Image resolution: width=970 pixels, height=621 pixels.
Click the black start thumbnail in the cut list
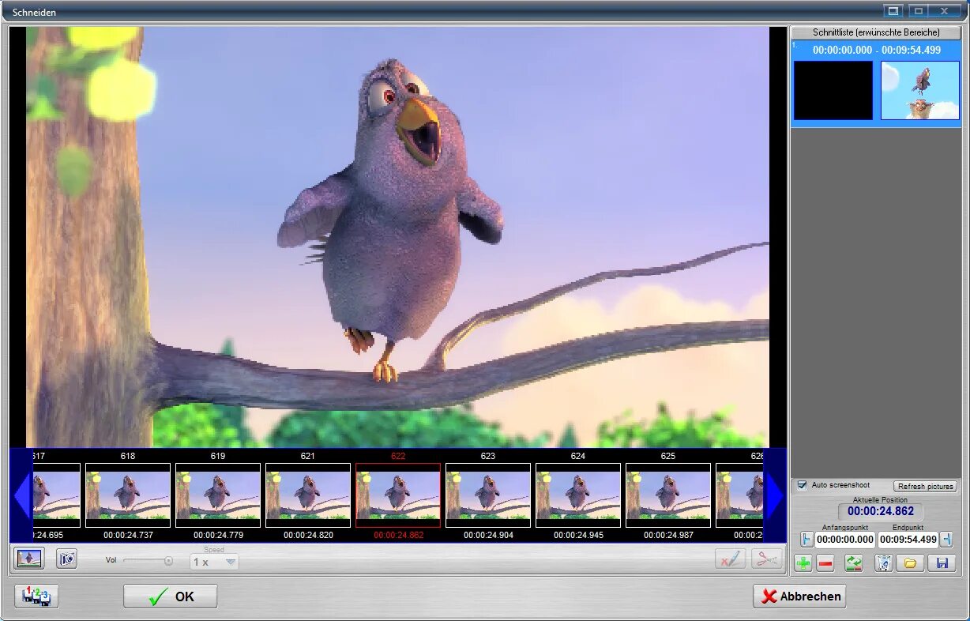coord(833,90)
